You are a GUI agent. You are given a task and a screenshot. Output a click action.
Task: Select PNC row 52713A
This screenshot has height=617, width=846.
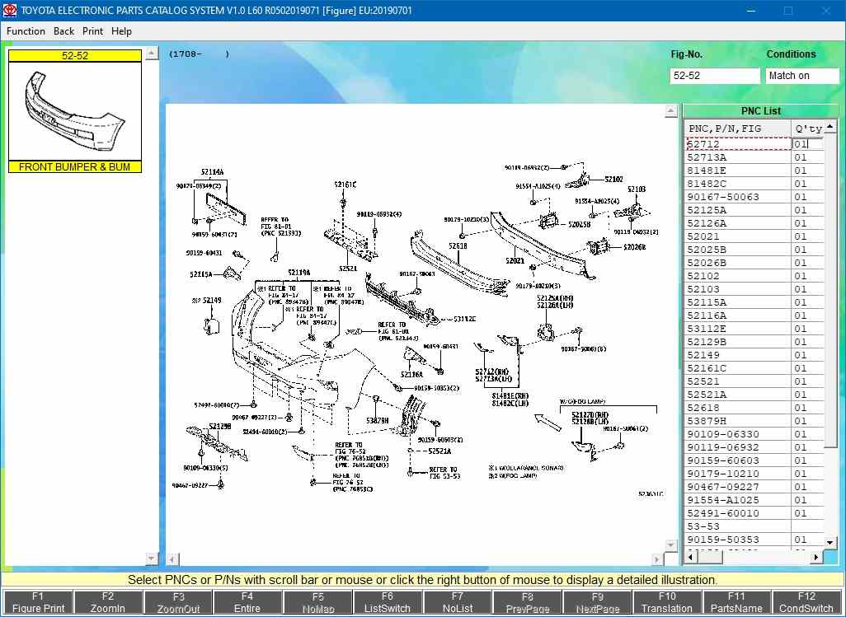pos(754,157)
